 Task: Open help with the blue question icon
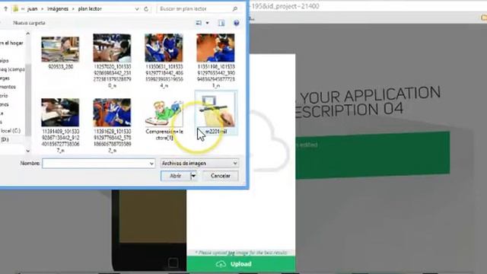click(x=237, y=23)
